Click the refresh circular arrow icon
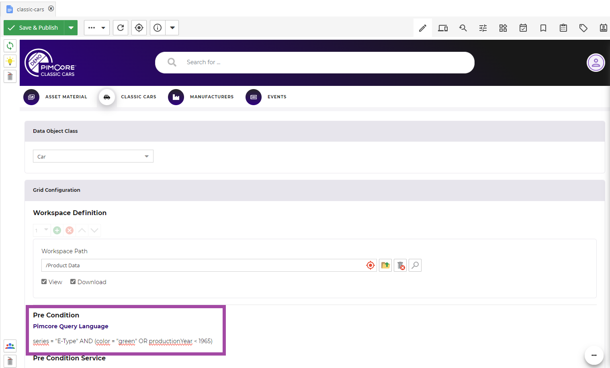 tap(120, 28)
